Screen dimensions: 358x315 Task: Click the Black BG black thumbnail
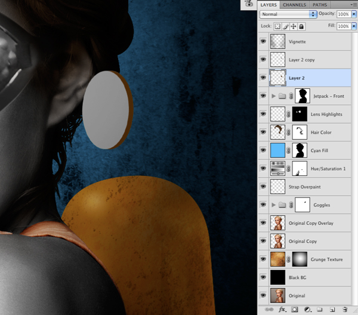point(277,277)
